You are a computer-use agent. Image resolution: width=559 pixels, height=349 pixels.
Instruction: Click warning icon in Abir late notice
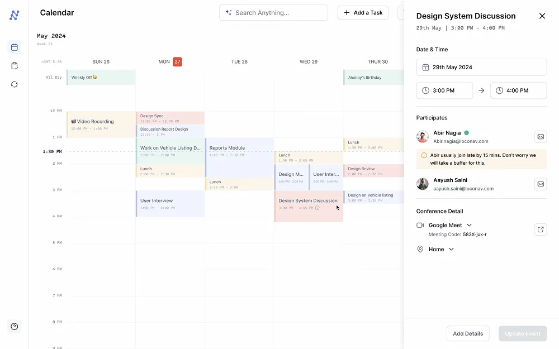[424, 155]
